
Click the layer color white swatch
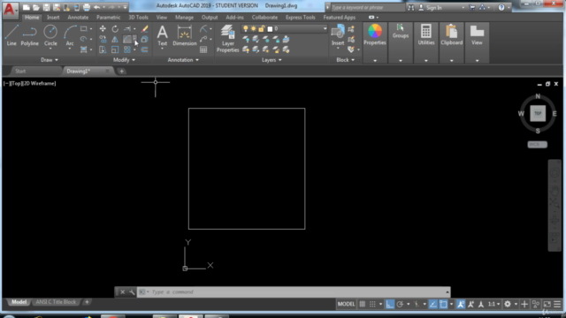(270, 29)
